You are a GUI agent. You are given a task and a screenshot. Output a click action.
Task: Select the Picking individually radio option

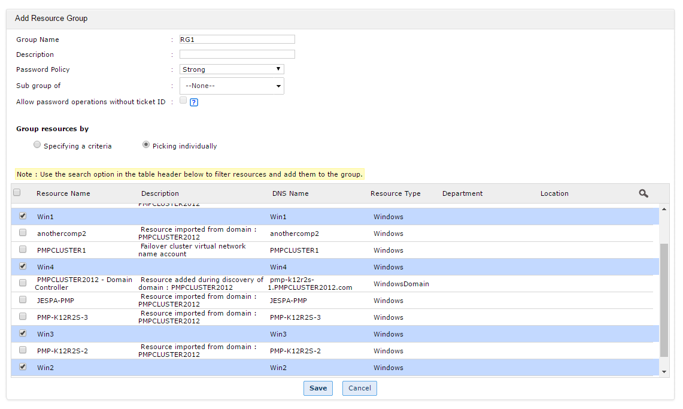[146, 145]
